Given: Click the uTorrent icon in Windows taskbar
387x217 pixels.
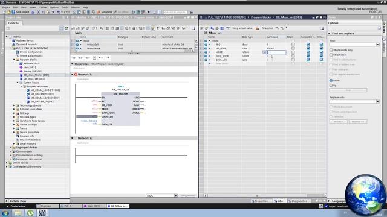Looking at the screenshot, I should 31,213.
